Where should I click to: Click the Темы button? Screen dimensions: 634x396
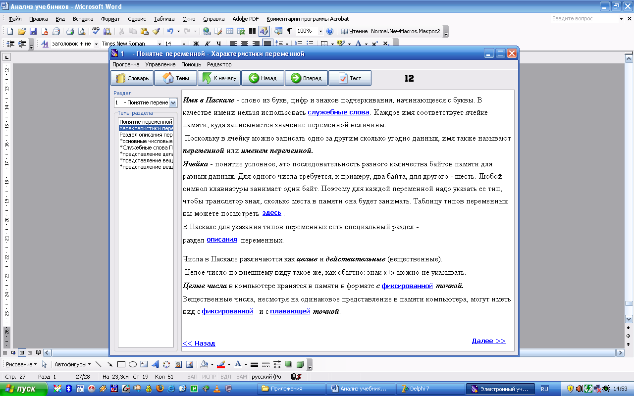(x=175, y=78)
